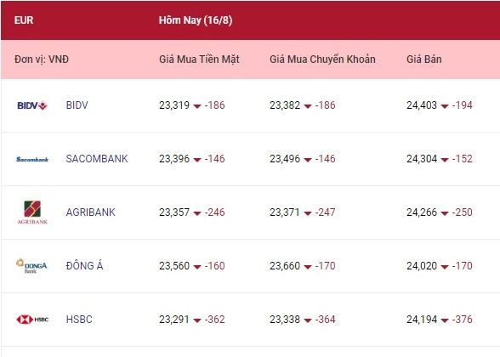
Task: Click the Agribank logo icon
Action: (32, 212)
